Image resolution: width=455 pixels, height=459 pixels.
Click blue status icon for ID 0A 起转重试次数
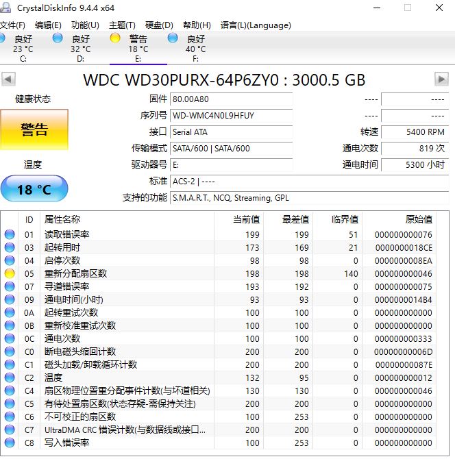click(x=10, y=312)
